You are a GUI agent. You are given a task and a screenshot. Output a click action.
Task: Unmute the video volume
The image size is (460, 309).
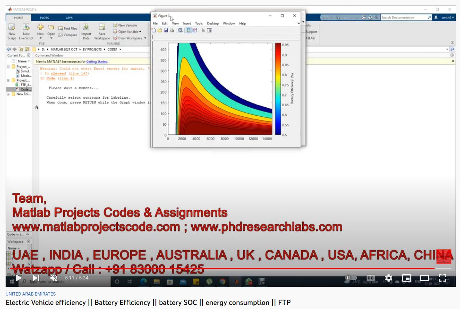[x=54, y=278]
